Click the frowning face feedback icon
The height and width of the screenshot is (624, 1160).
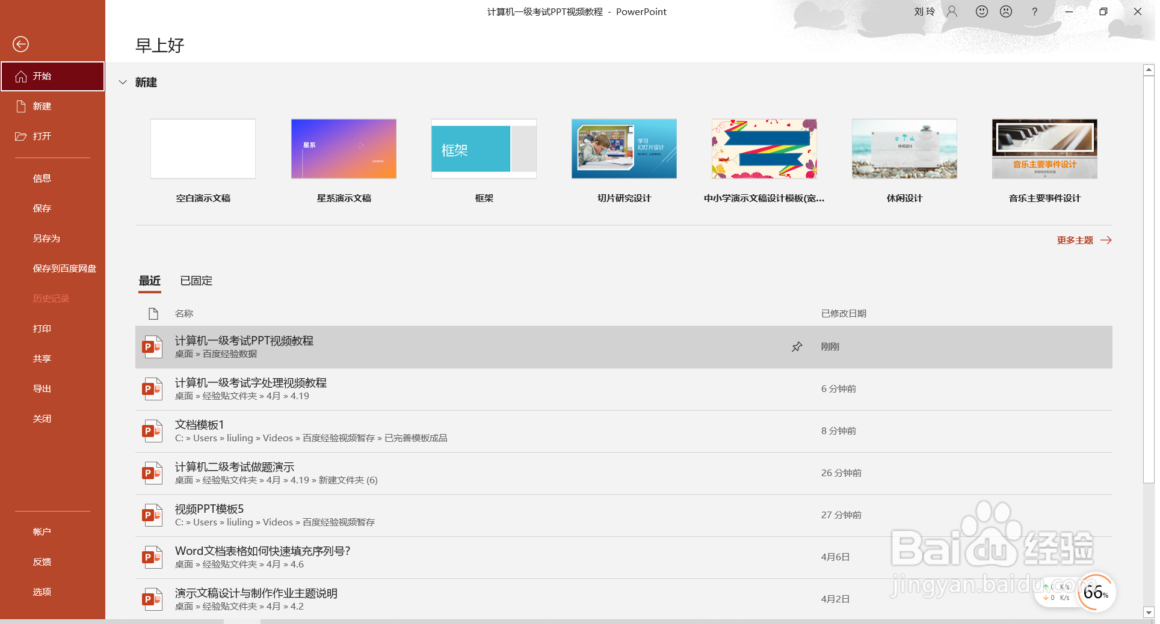1006,11
